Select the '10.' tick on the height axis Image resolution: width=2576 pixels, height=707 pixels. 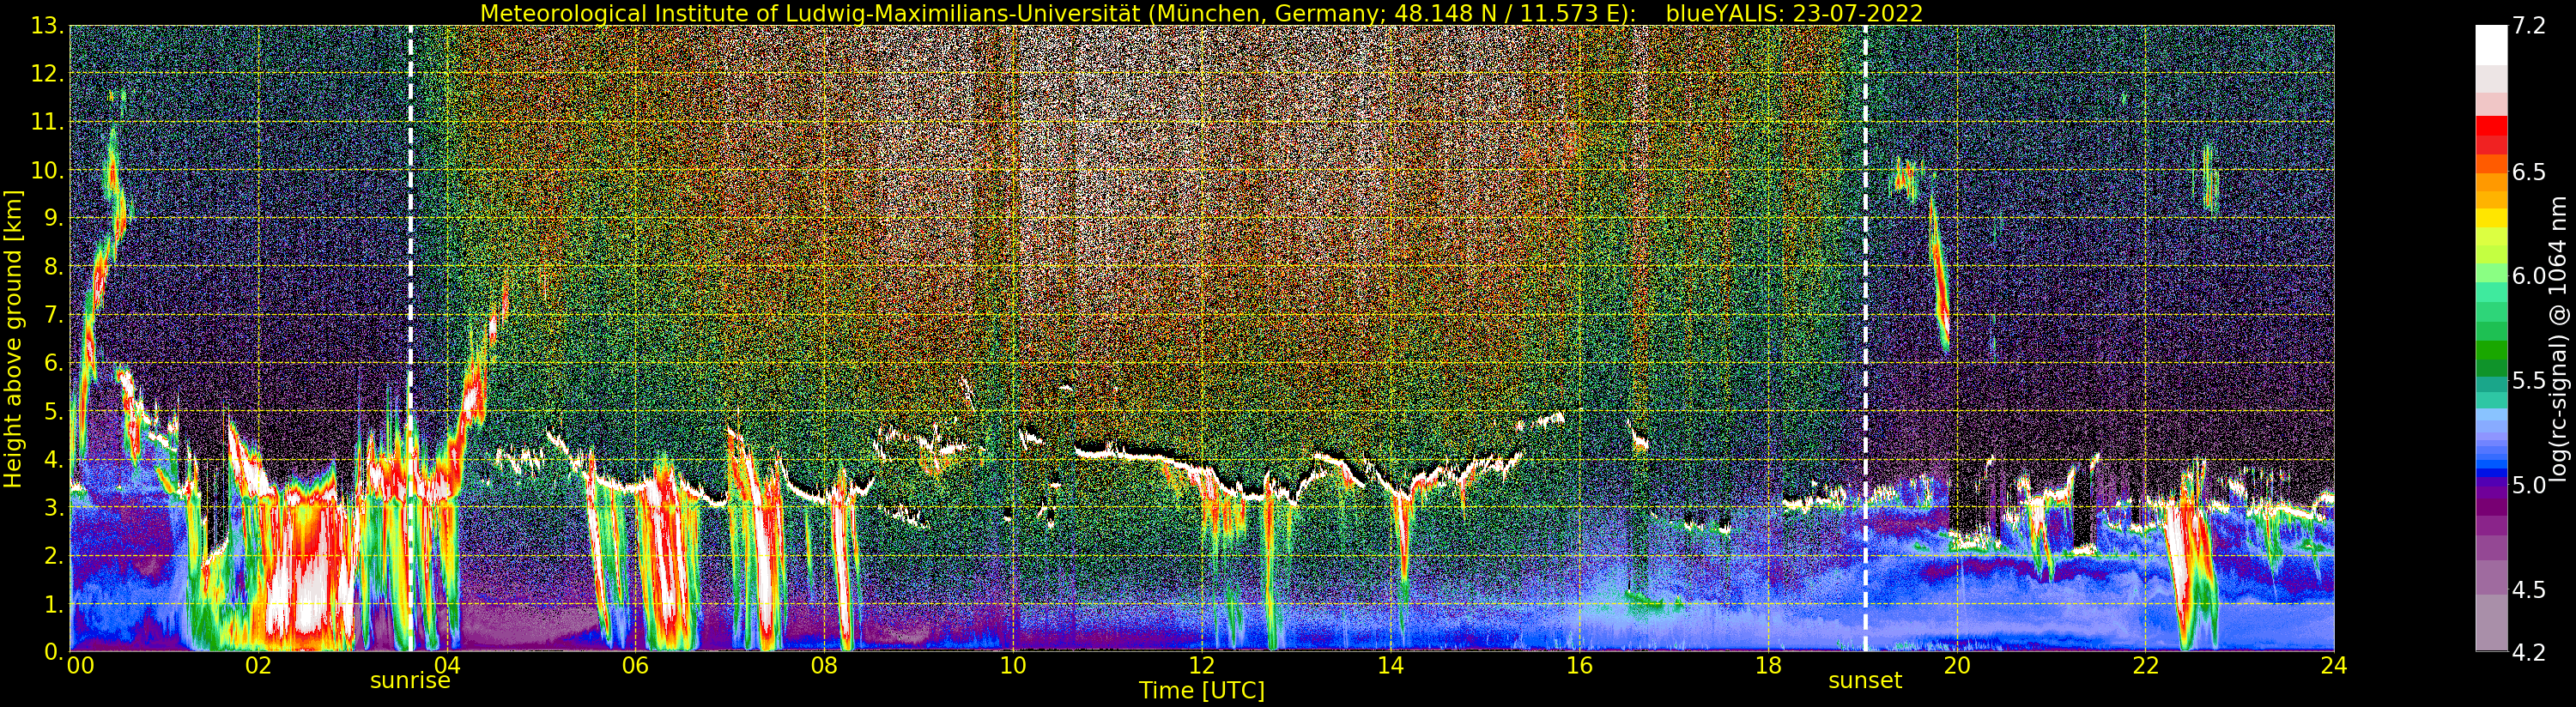point(48,170)
